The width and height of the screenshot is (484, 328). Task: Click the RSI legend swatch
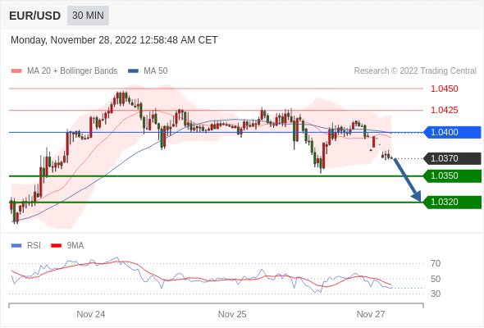16,246
